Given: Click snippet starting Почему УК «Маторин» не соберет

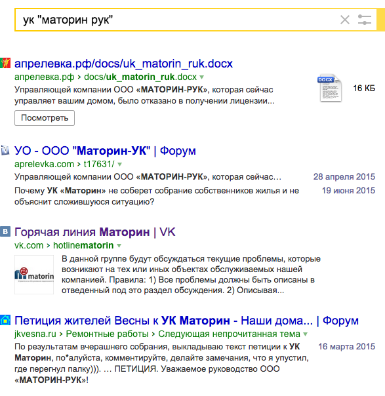Looking at the screenshot, I should point(157,196).
